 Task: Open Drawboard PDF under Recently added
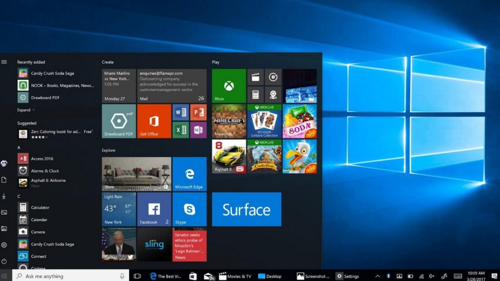pyautogui.click(x=56, y=97)
